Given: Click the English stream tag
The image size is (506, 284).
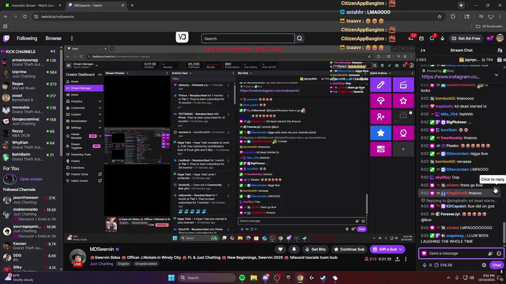Looking at the screenshot, I should pyautogui.click(x=123, y=263).
